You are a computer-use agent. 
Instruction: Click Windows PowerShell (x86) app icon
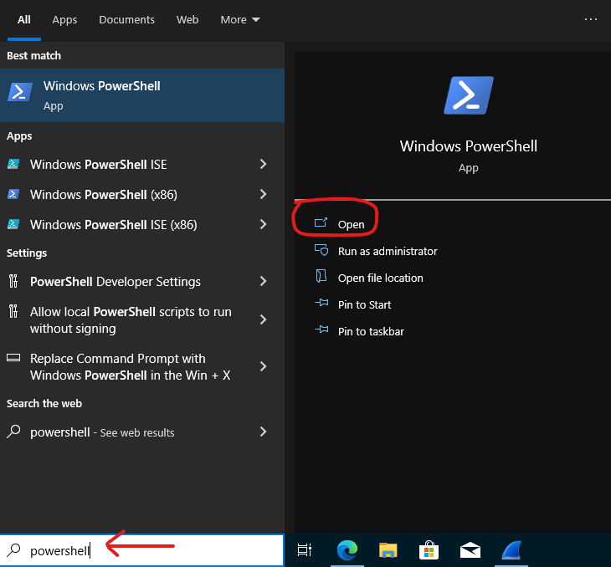tap(13, 194)
